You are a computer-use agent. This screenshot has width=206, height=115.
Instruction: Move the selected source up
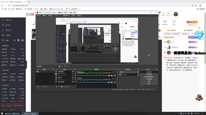pyautogui.click(x=65, y=87)
